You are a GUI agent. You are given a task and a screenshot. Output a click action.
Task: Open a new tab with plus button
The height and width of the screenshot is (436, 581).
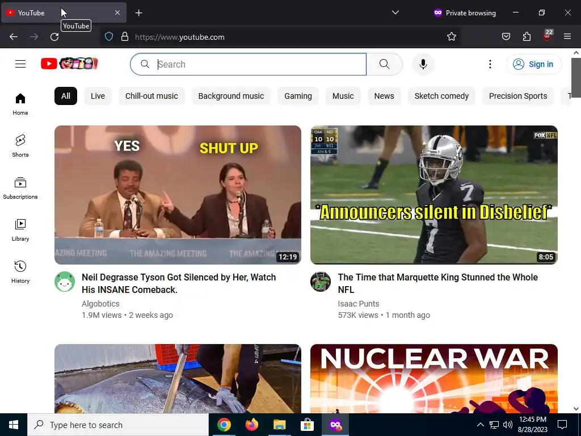coord(138,13)
